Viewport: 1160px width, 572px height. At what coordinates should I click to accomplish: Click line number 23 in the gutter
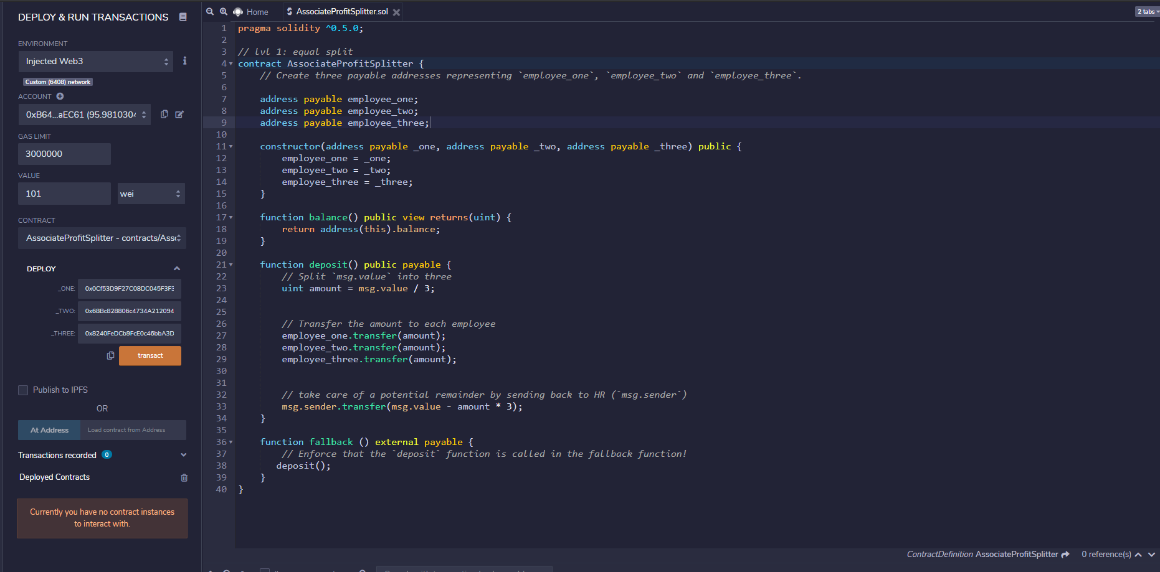coord(221,289)
